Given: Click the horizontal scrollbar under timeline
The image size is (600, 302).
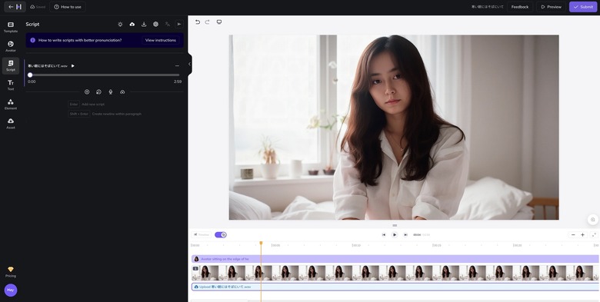Looking at the screenshot, I should coord(220,301).
